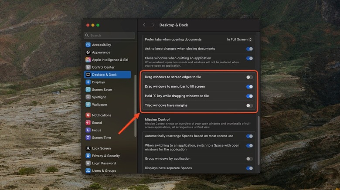Click the Accessibility icon in sidebar
Image resolution: width=340 pixels, height=190 pixels.
88,45
